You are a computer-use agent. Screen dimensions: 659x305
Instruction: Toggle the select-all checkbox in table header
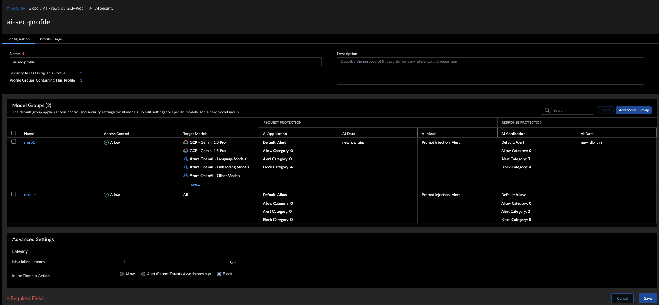pos(14,133)
